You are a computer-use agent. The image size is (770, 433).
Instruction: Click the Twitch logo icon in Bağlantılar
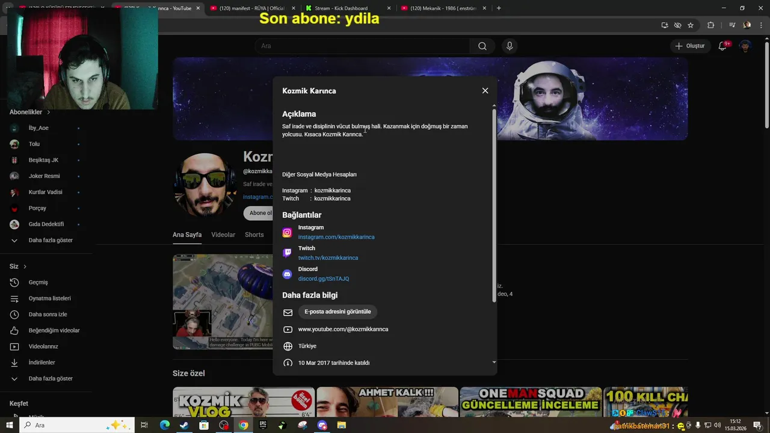tap(287, 253)
